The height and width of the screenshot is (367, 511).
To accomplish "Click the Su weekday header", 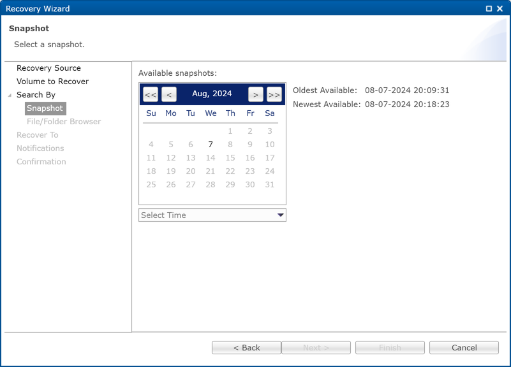I will (151, 113).
